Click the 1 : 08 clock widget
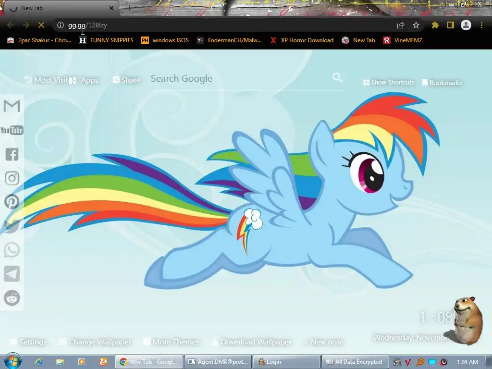The width and height of the screenshot is (492, 369). (x=436, y=318)
